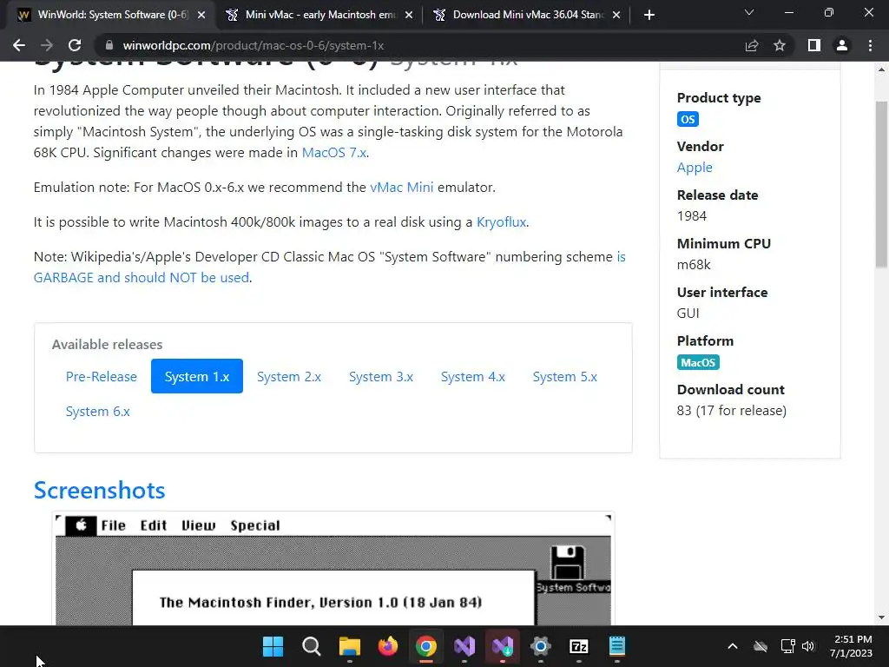The height and width of the screenshot is (667, 889).
Task: Open Windows taskbar search
Action: click(x=312, y=646)
